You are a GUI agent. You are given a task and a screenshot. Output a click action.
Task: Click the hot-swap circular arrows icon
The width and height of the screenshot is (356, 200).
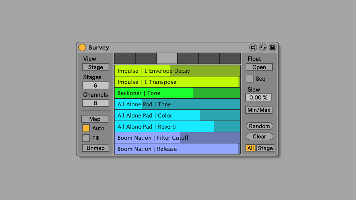click(x=263, y=47)
